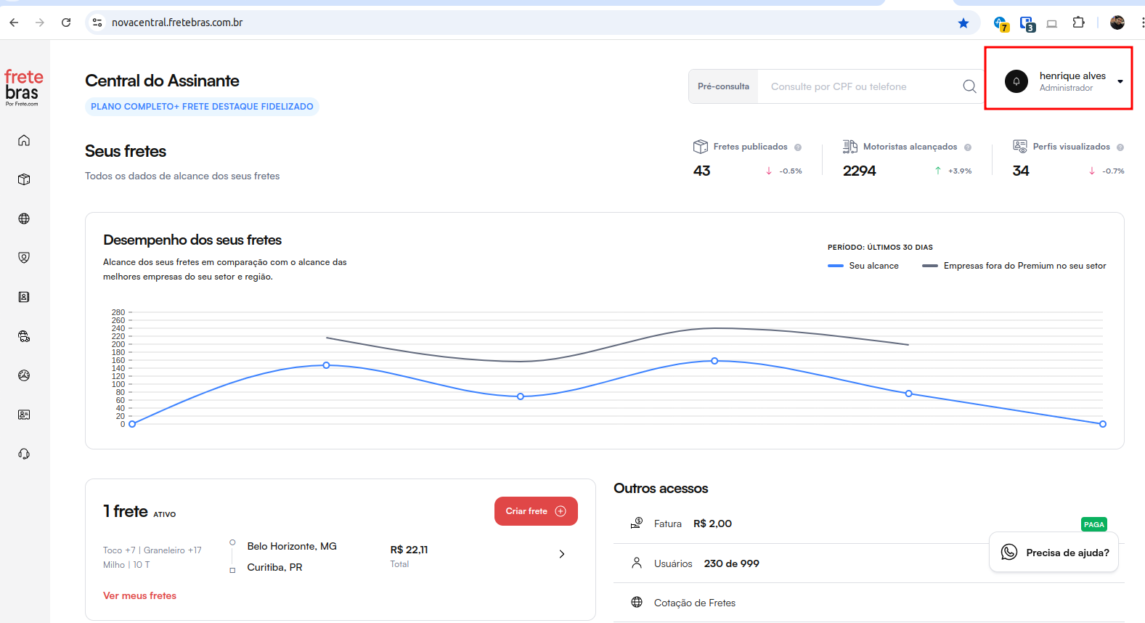This screenshot has height=623, width=1145.
Task: Open the Cotação de Fretes entry
Action: [x=694, y=603]
